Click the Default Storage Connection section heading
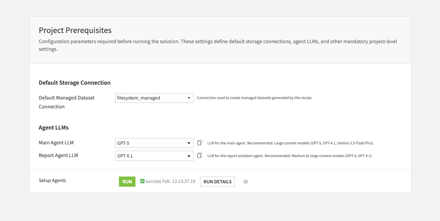The height and width of the screenshot is (221, 440). click(x=75, y=83)
